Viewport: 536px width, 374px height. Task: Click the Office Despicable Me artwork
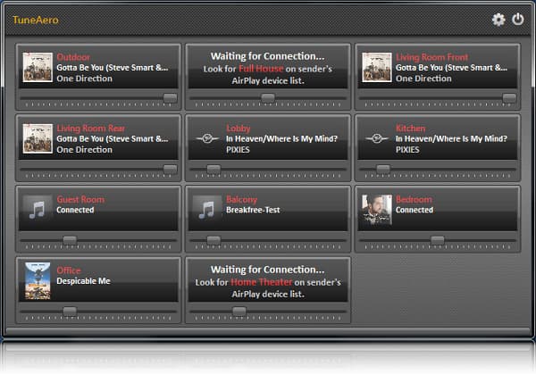(38, 280)
